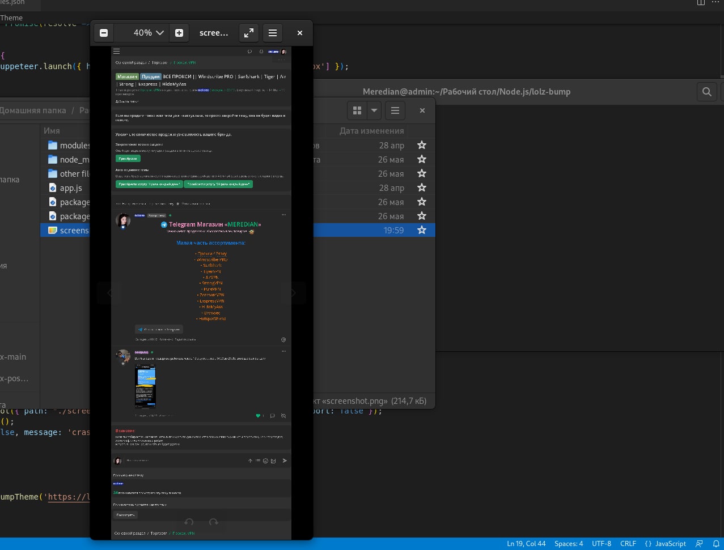
Task: Star the screenshot file dated 19:59
Action: click(422, 230)
